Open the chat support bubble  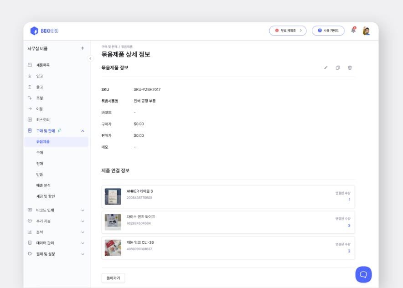(x=363, y=274)
